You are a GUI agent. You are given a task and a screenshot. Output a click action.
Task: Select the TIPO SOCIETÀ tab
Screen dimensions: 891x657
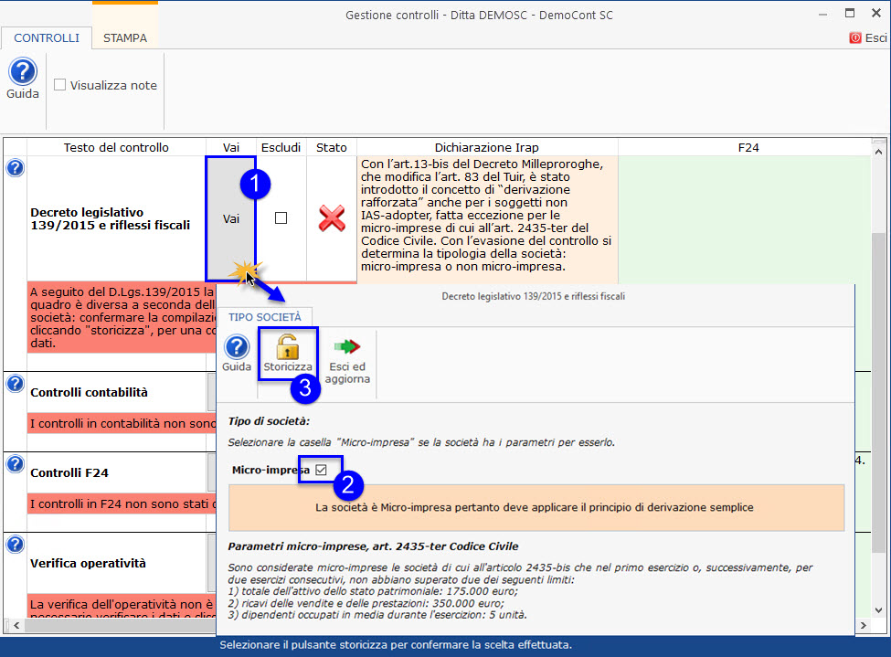click(x=265, y=317)
